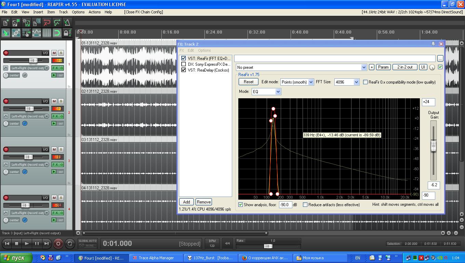Go to project start transport button
Viewport: 465px width, 263px height.
(x=6, y=243)
